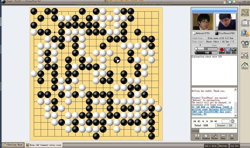250x148 pixels.
Task: Click the chat message input field
Action: 218,131
